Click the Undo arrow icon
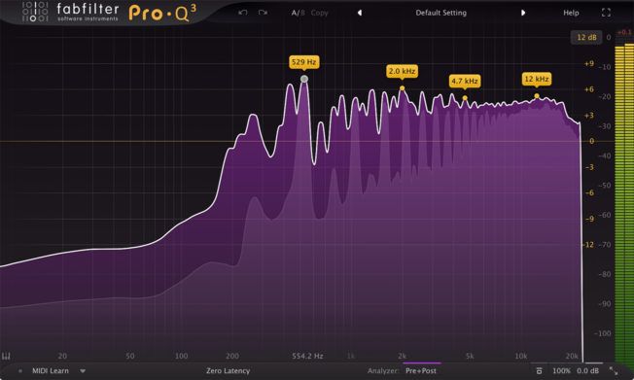This screenshot has width=634, height=380. (242, 13)
